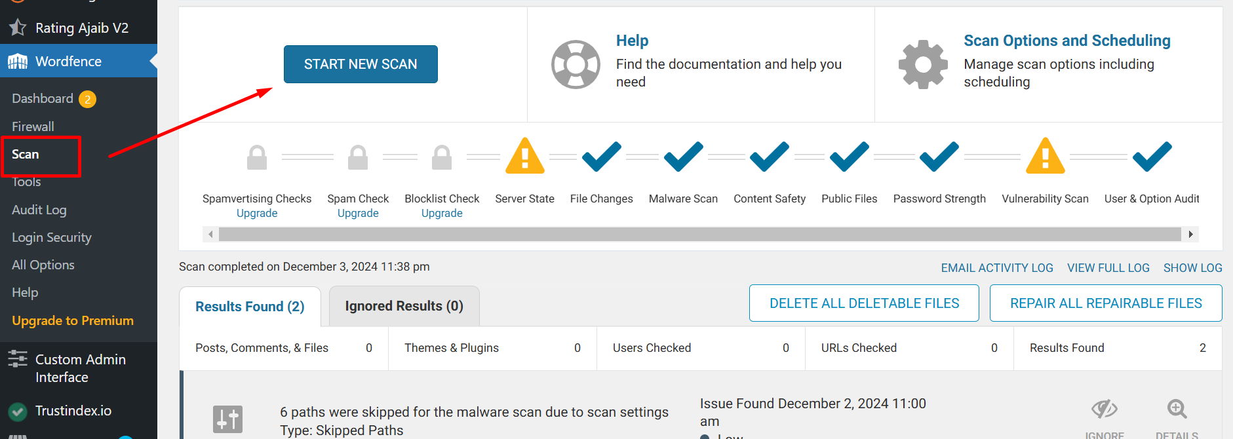The image size is (1233, 439).
Task: Click the Spamvertising Checks lock icon
Action: click(x=257, y=157)
